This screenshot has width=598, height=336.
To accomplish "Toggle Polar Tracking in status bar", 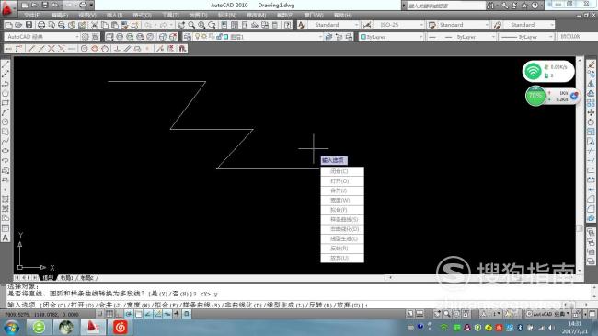I will 129,314.
